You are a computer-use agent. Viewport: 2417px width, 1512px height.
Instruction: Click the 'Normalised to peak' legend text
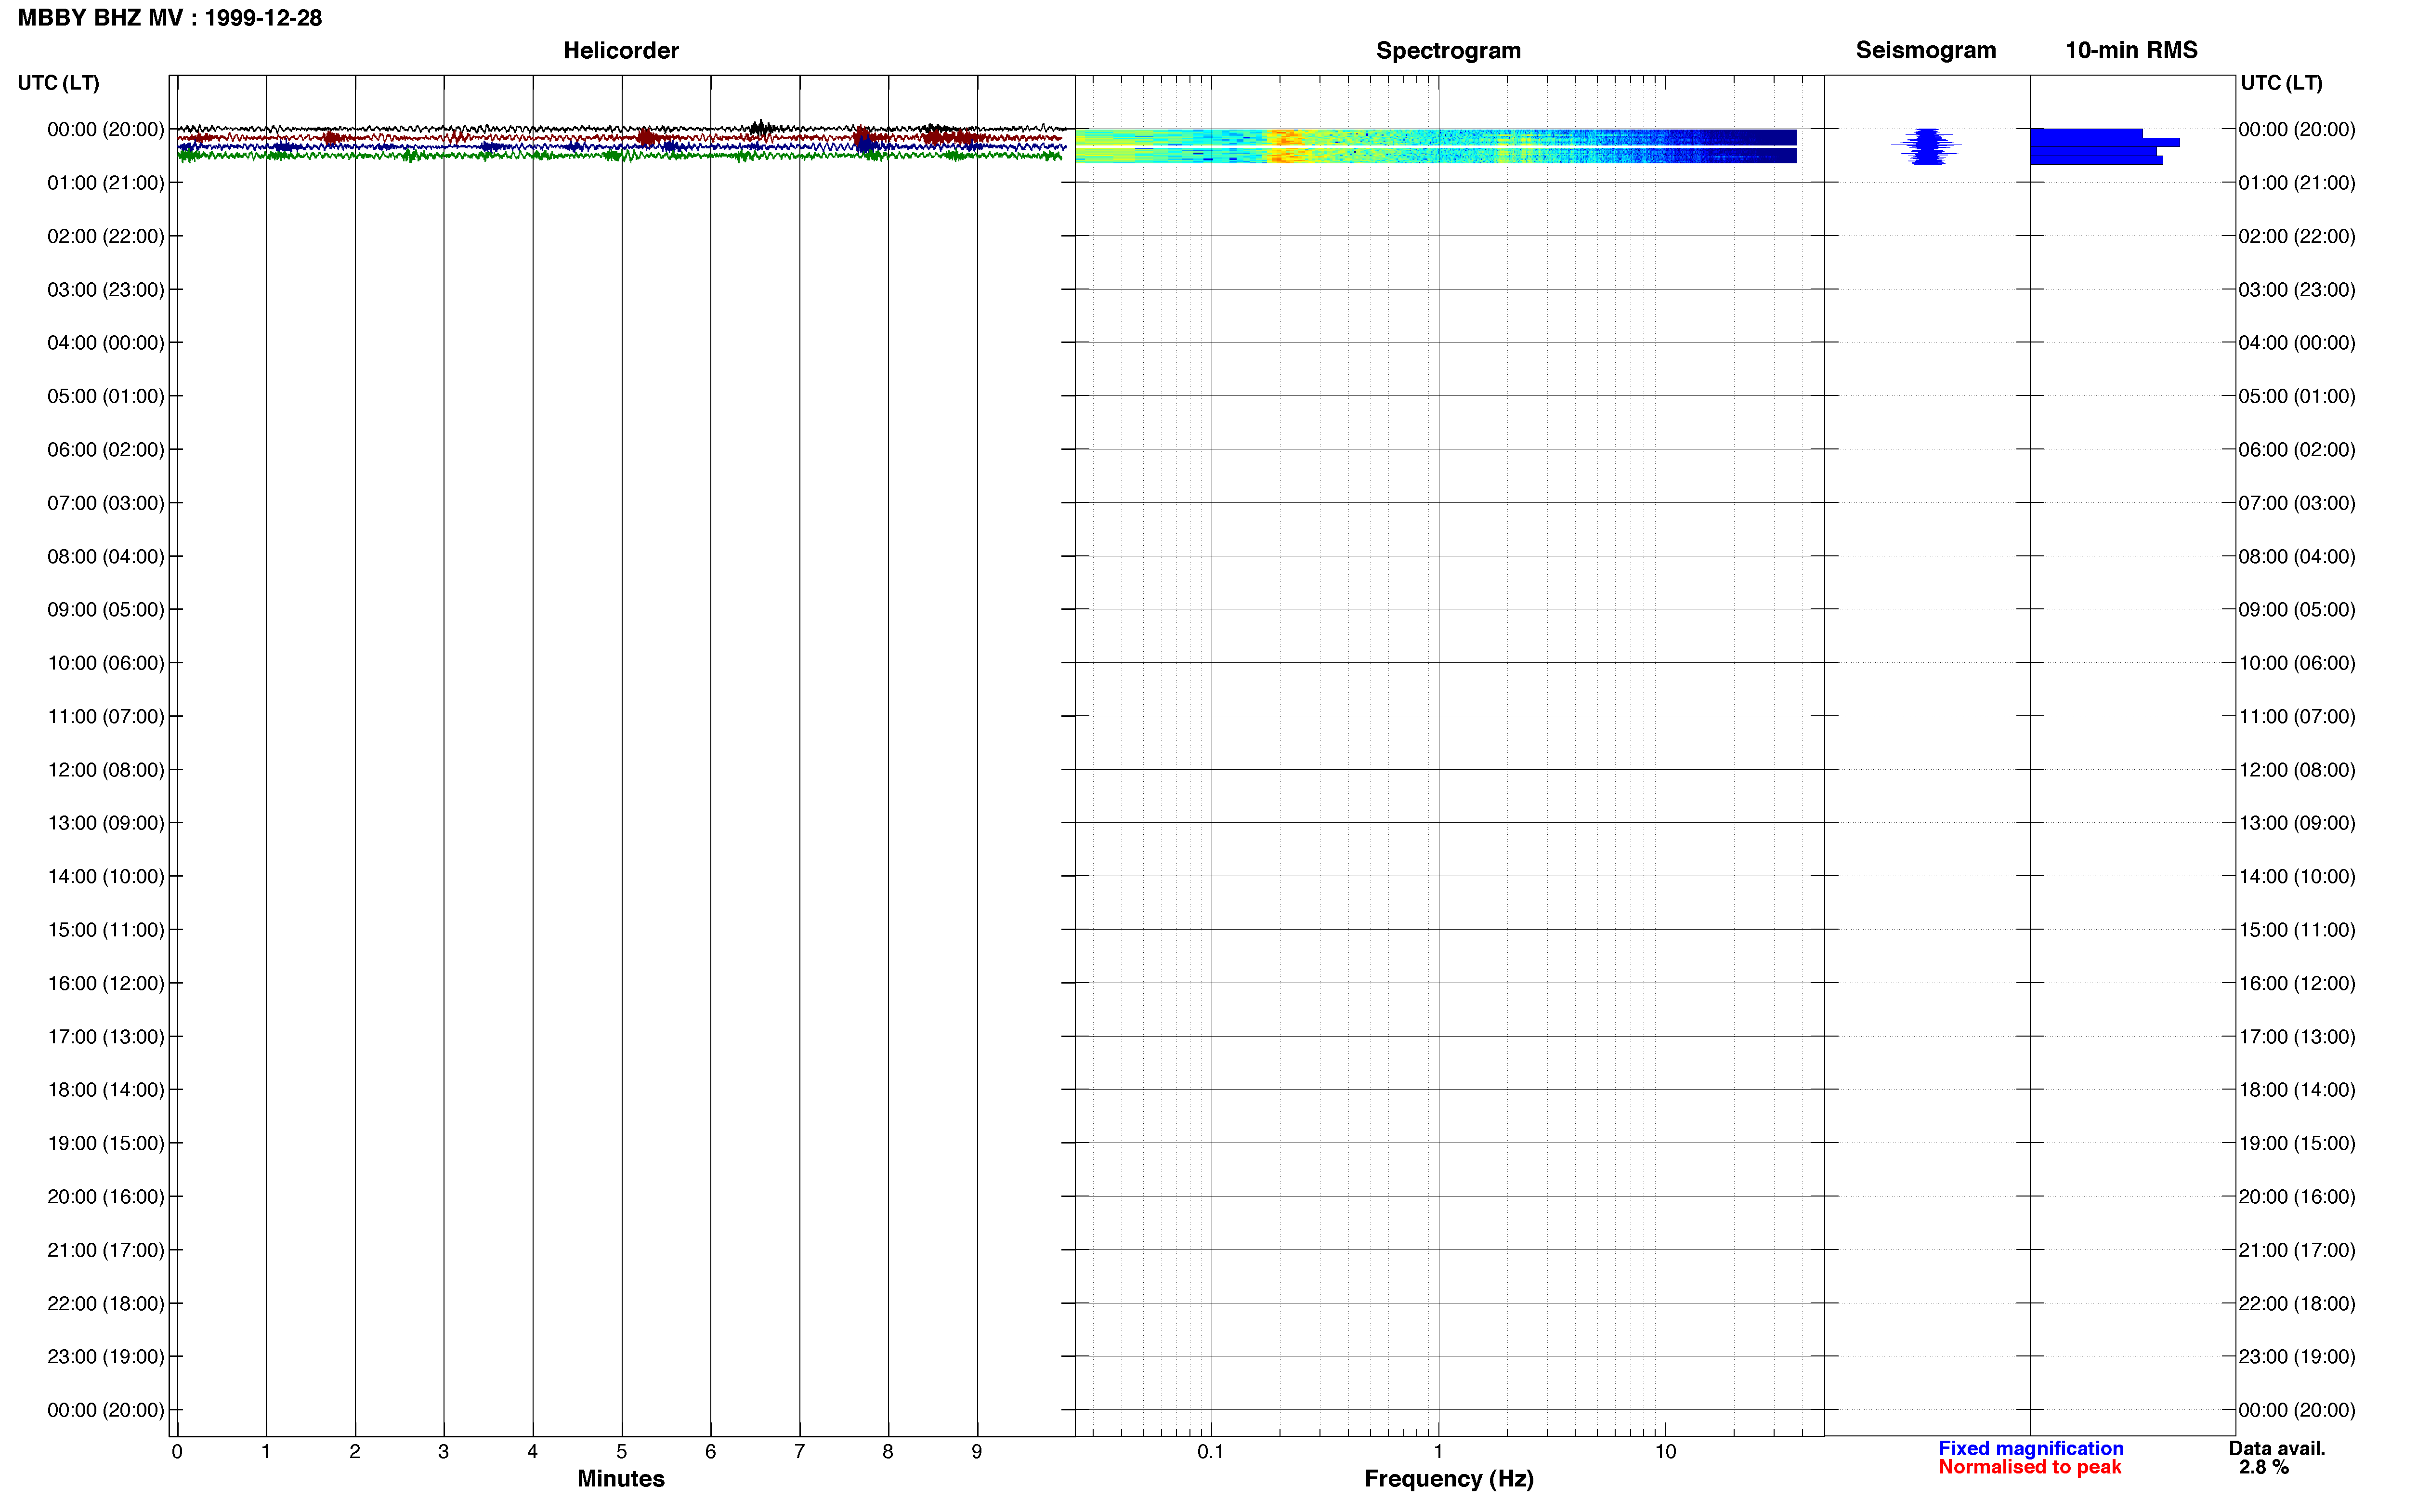(2029, 1467)
